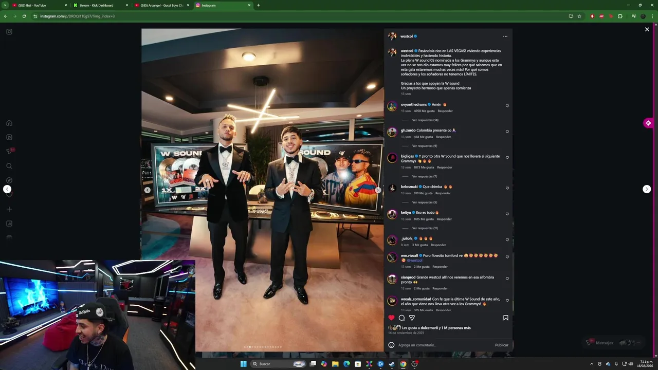The height and width of the screenshot is (370, 658).
Task: Like the post with the red heart icon
Action: pos(391,318)
